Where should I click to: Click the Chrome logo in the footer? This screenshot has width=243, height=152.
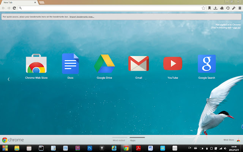(13, 140)
